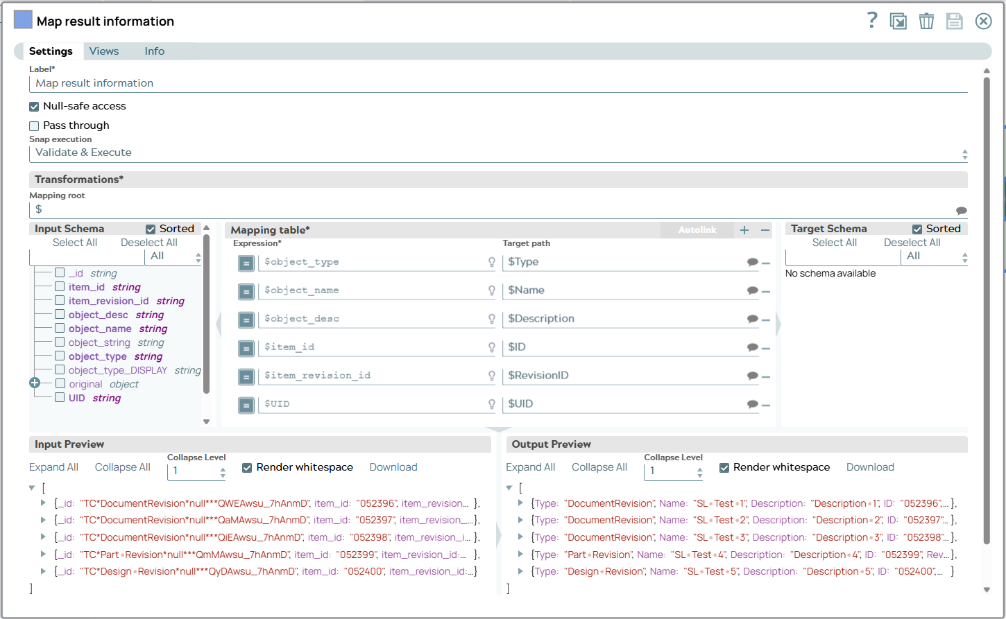1006x619 pixels.
Task: Open Input Schema All filter dropdown
Action: [173, 256]
